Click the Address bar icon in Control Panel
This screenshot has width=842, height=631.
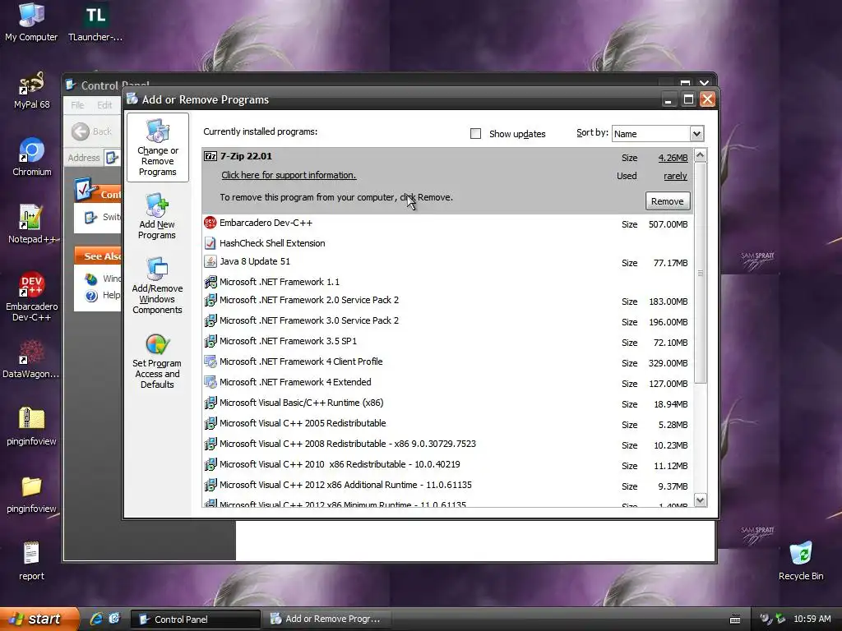112,158
